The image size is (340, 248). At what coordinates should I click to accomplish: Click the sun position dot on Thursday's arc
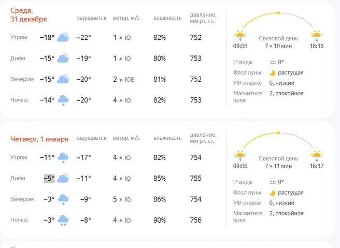[x=278, y=133]
